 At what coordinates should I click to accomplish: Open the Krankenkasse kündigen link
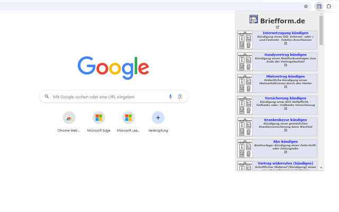tap(286, 120)
